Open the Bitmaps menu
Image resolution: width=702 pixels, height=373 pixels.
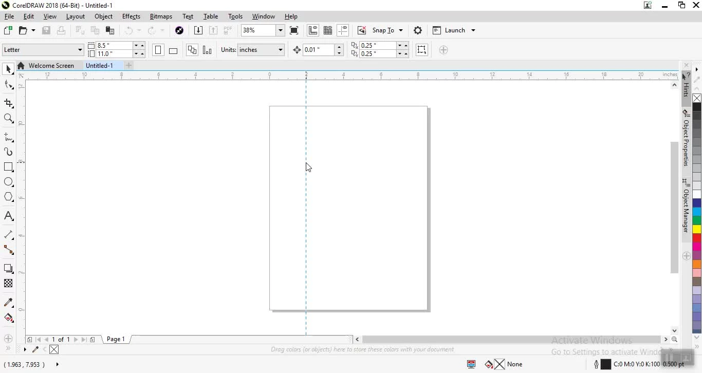tap(161, 16)
